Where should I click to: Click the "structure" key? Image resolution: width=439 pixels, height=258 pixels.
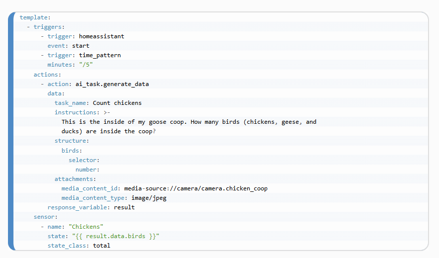[x=70, y=141]
